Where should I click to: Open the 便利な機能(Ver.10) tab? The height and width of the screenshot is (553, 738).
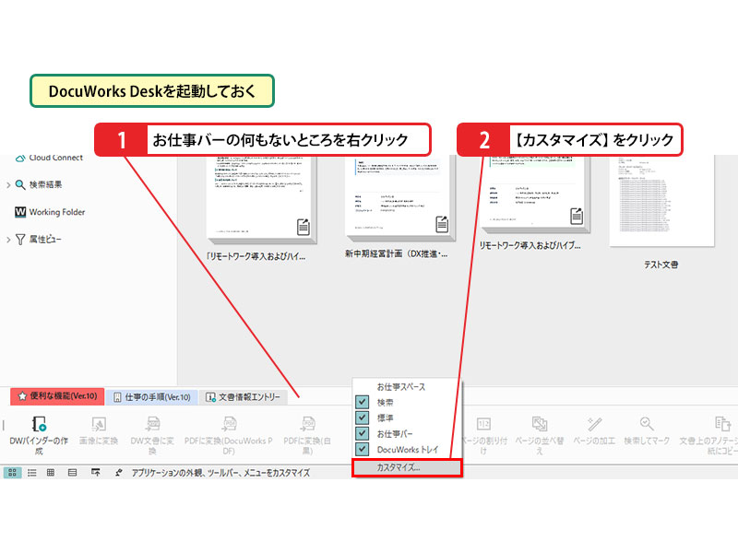(57, 396)
